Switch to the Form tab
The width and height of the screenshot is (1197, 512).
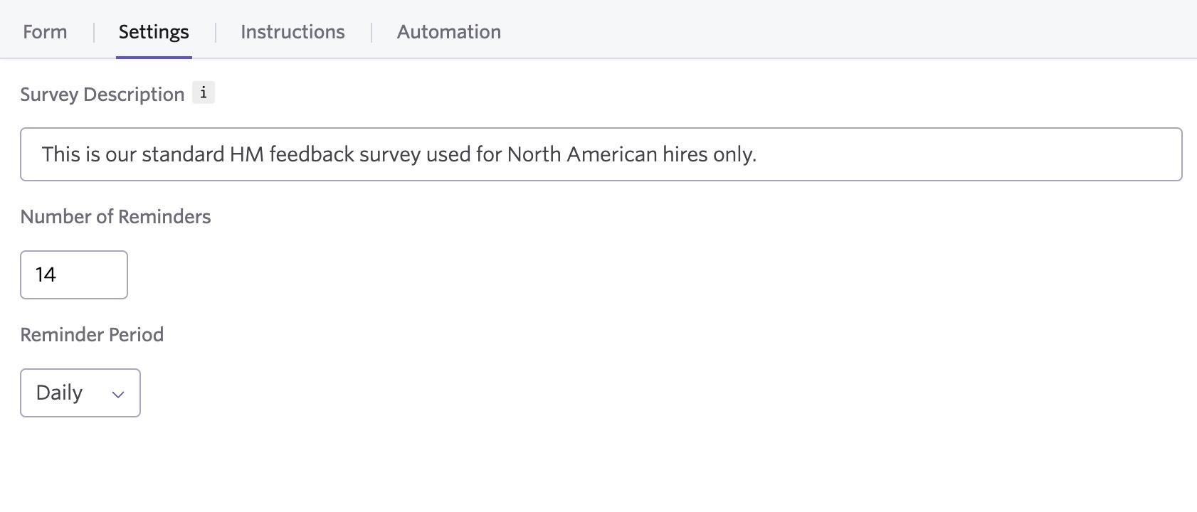coord(45,32)
